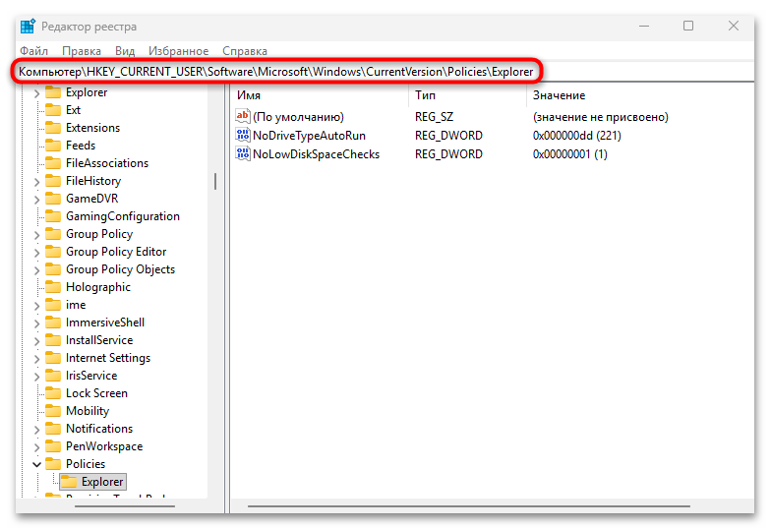Click the Registry Editor title bar icon
Screen dimensions: 770x529
pos(28,26)
